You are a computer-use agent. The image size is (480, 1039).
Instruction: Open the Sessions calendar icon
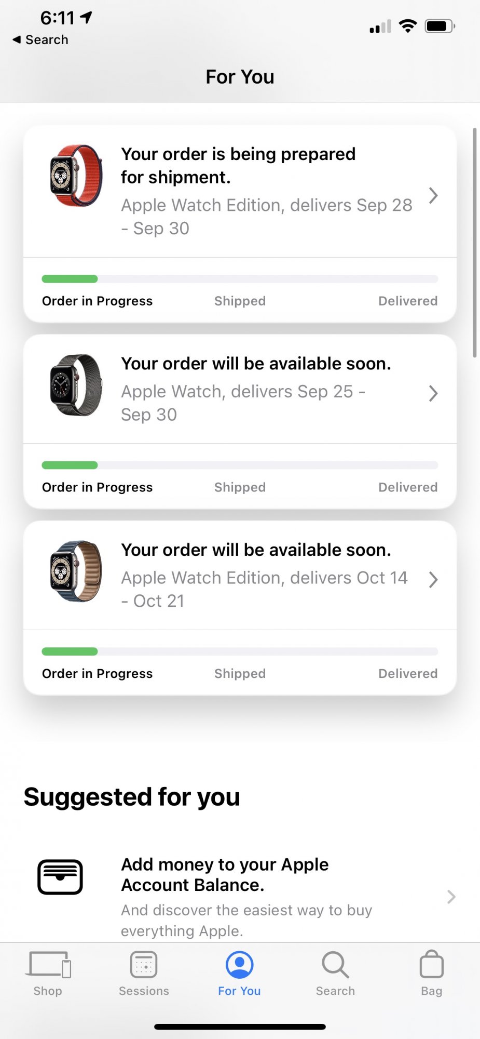pos(144,965)
